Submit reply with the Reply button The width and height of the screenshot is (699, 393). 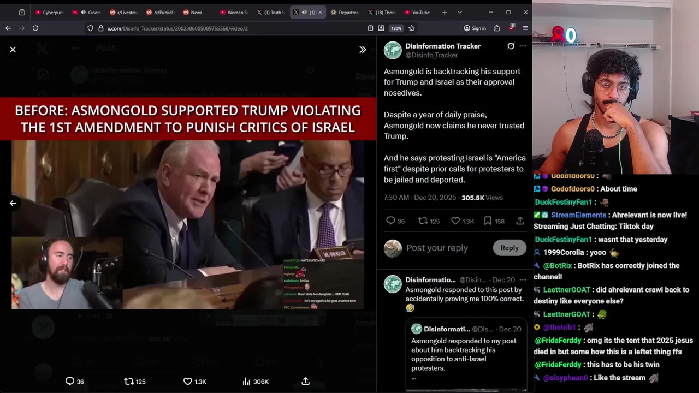click(510, 248)
